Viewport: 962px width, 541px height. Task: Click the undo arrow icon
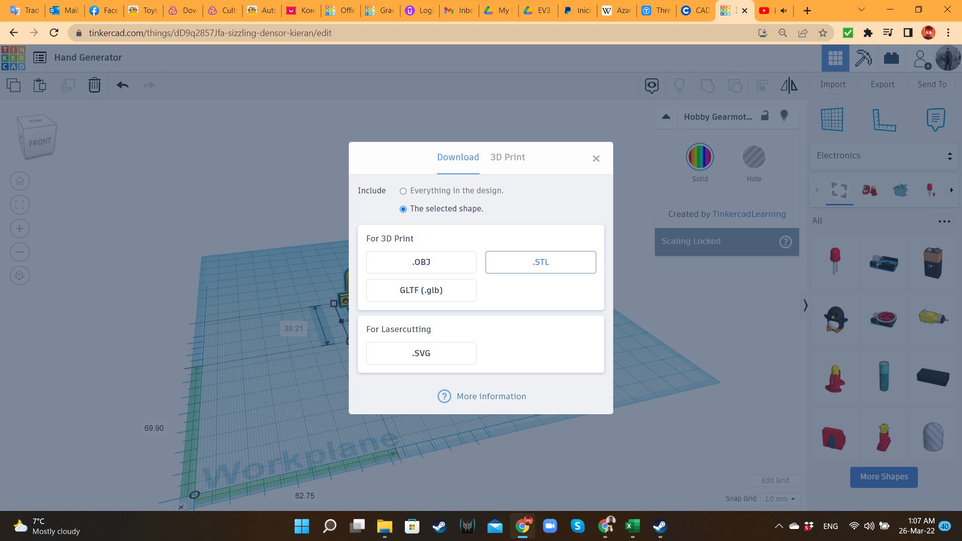coord(123,85)
